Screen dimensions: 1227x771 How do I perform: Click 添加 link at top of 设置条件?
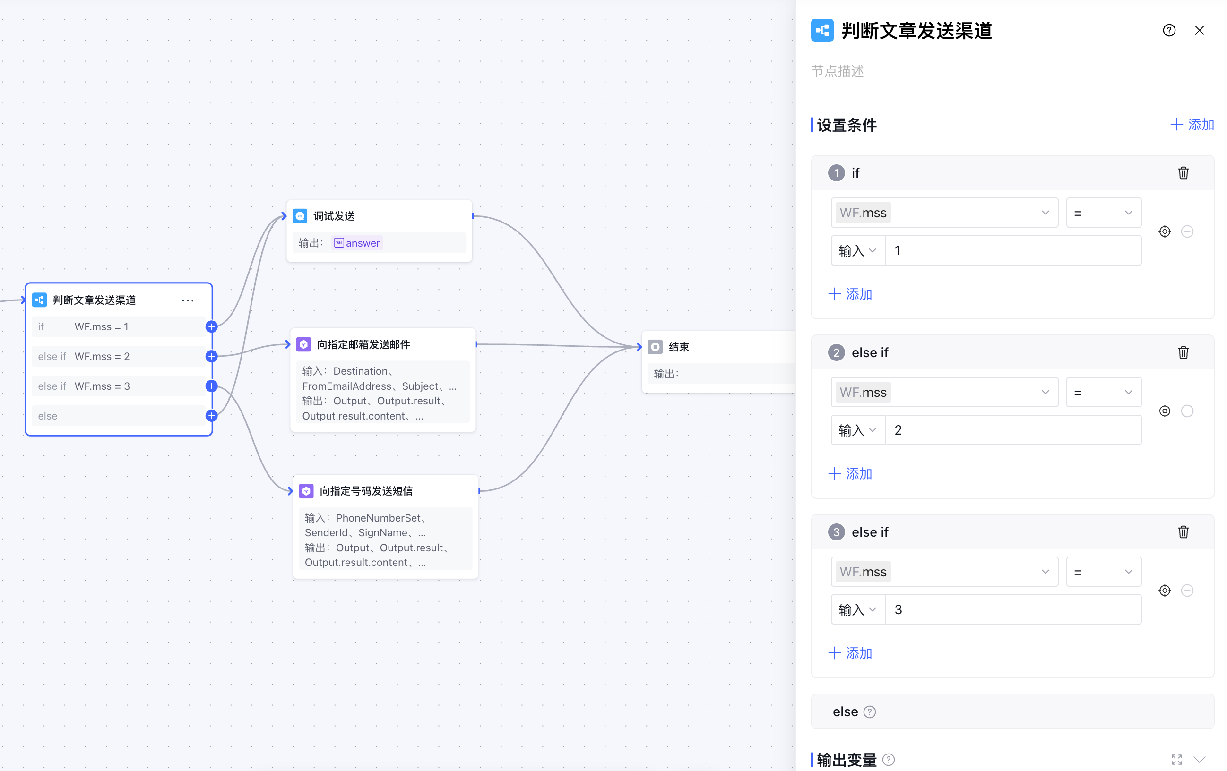[1192, 125]
